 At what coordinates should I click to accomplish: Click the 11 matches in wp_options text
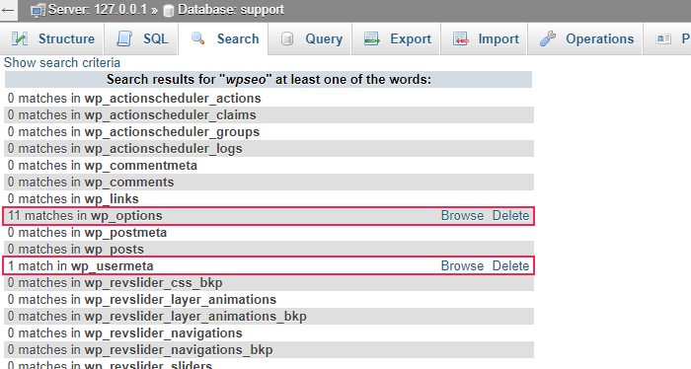[x=85, y=215]
